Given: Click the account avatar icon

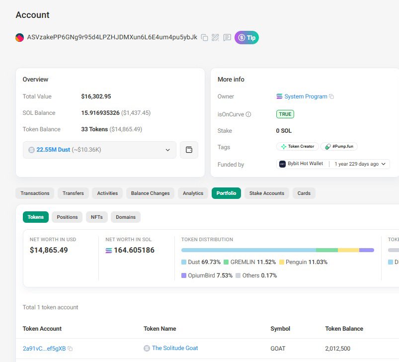Looking at the screenshot, I should (19, 38).
